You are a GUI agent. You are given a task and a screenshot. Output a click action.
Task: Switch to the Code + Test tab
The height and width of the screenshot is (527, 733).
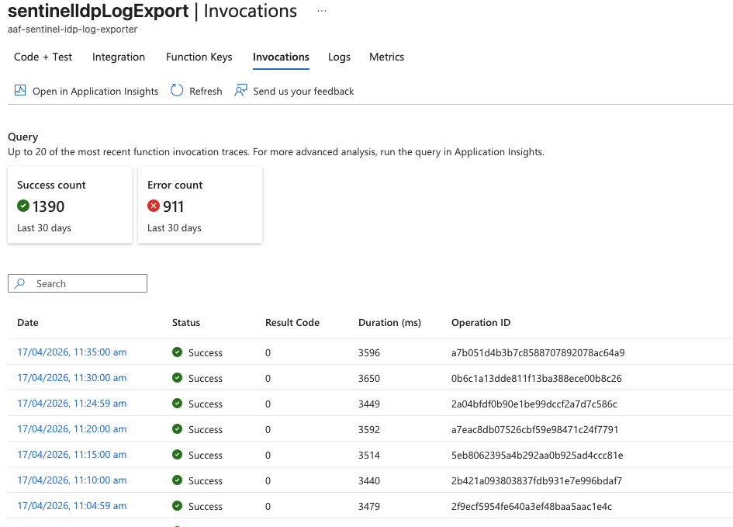pos(43,57)
